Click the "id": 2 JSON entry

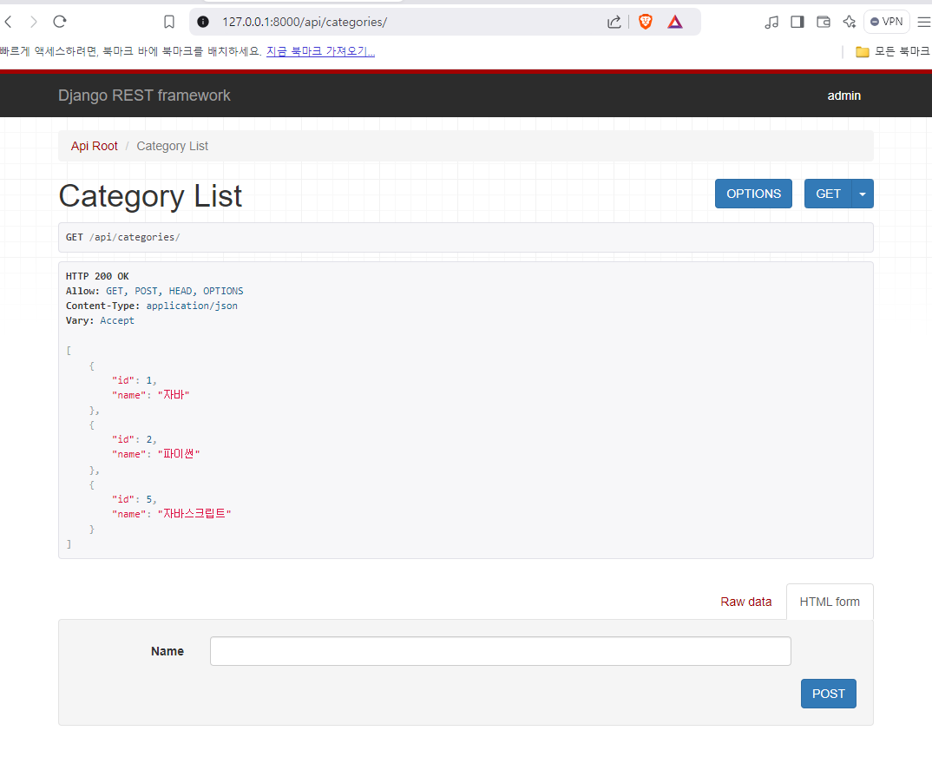135,439
